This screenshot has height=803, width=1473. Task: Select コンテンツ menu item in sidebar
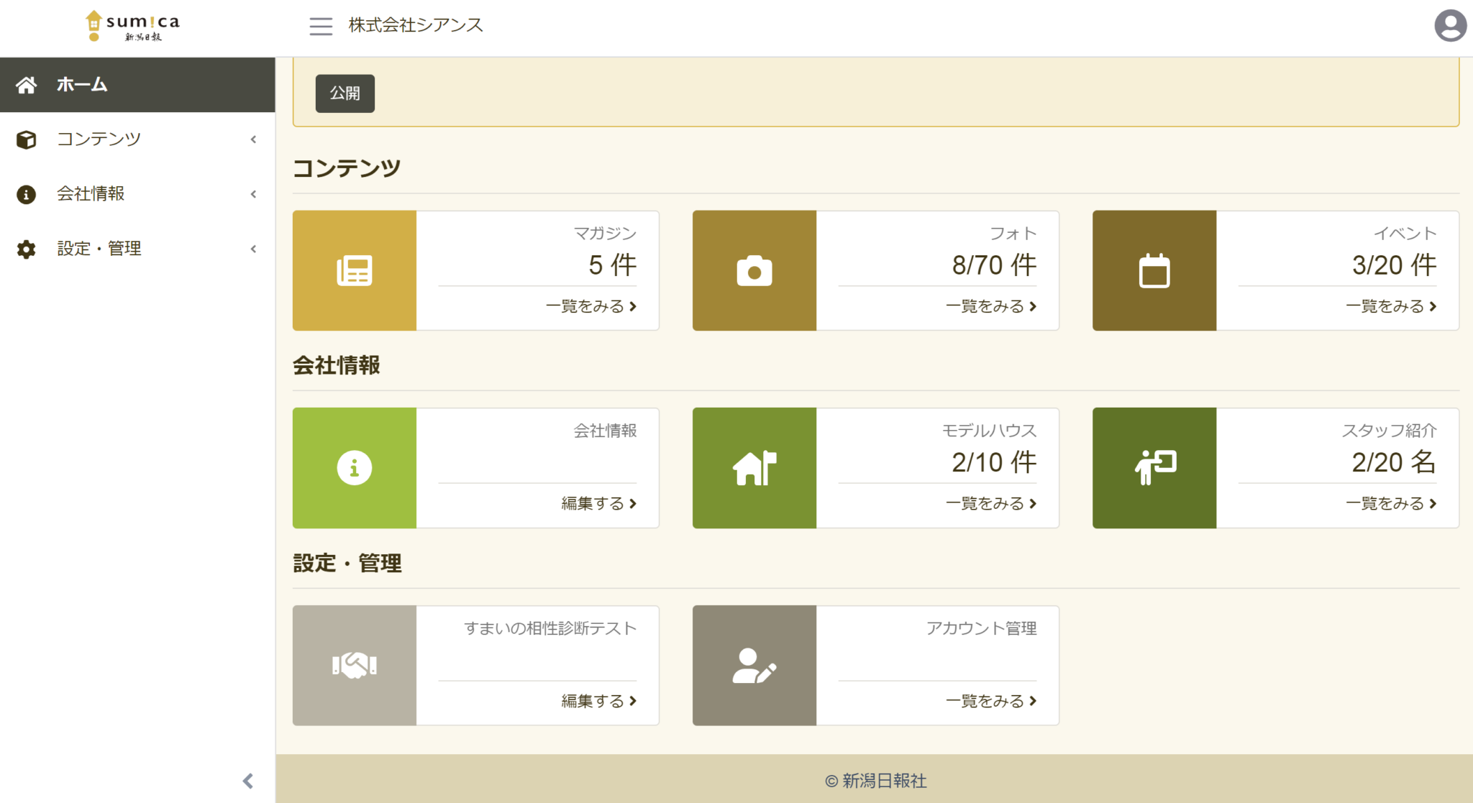137,139
